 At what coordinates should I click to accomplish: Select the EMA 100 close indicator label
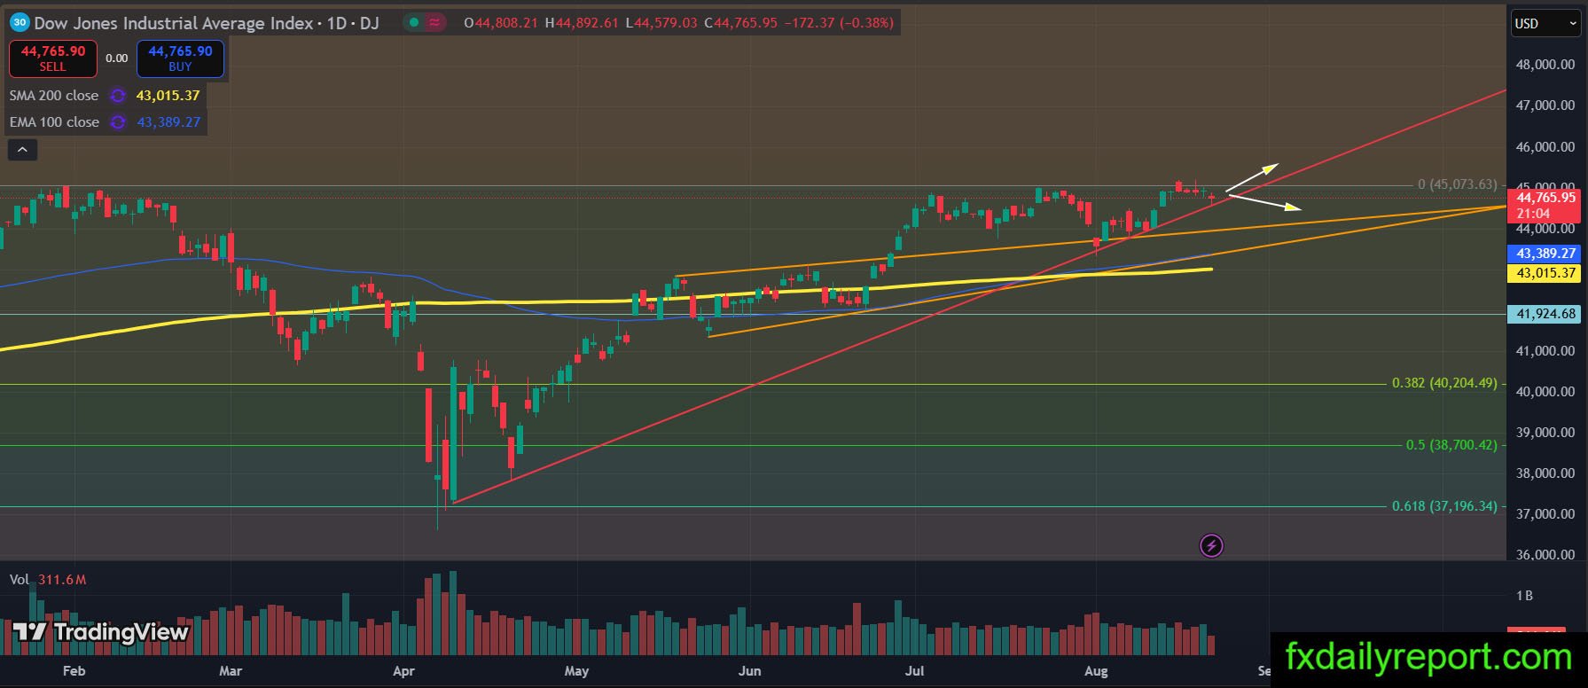click(54, 122)
